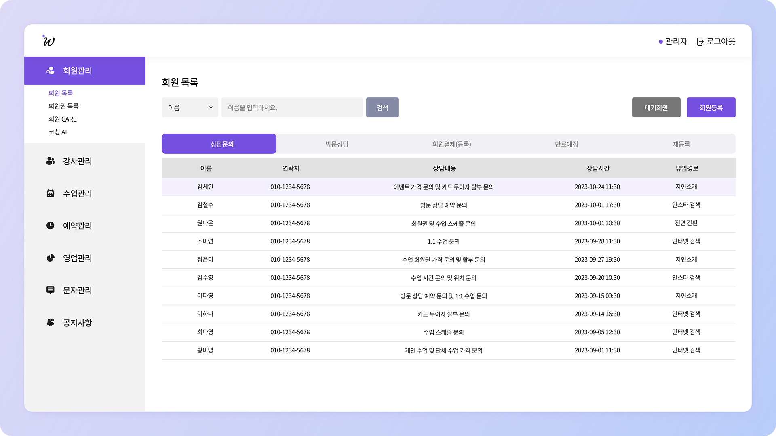Screen dimensions: 776x436
Task: Click the logout arrow icon
Action: tap(700, 42)
